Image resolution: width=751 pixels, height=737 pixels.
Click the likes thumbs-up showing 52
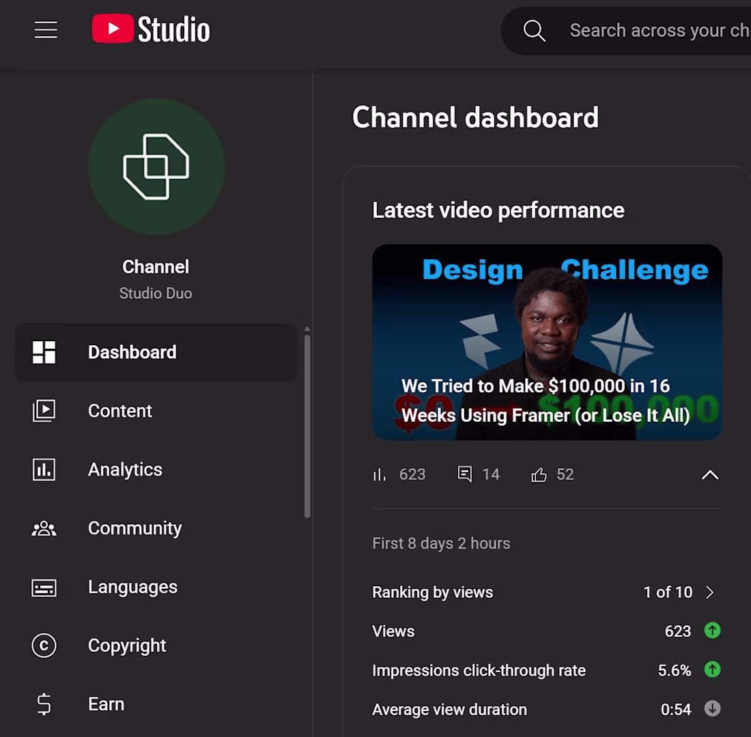pos(539,474)
